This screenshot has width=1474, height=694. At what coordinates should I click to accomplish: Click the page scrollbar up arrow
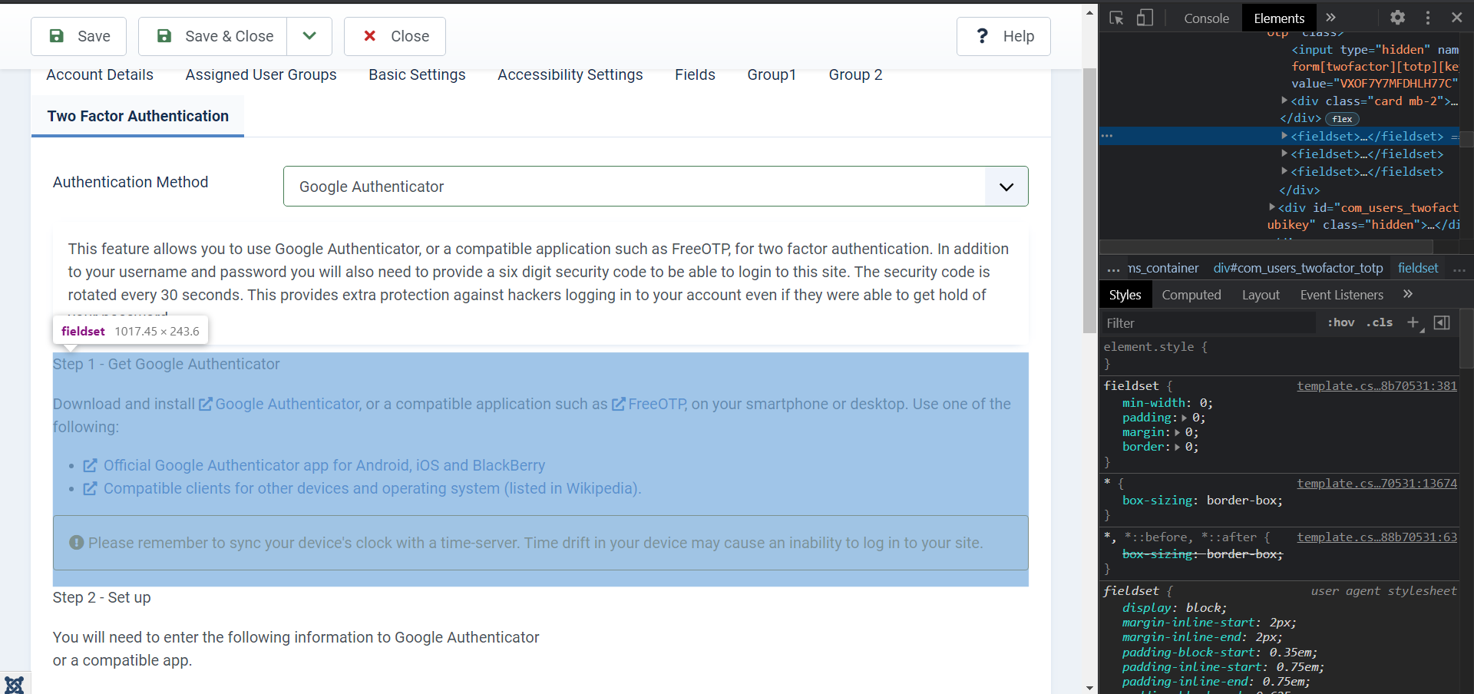(x=1089, y=12)
